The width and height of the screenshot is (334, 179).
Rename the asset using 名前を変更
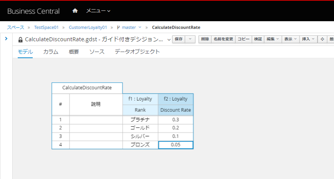(x=223, y=39)
